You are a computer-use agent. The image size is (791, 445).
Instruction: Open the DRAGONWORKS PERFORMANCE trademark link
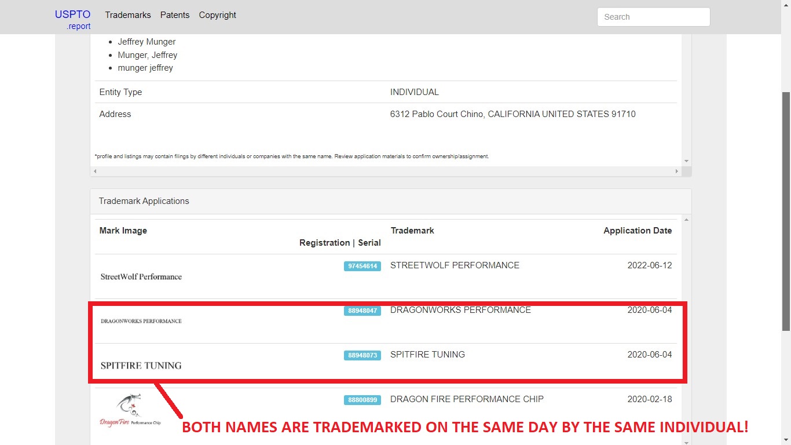[460, 310]
